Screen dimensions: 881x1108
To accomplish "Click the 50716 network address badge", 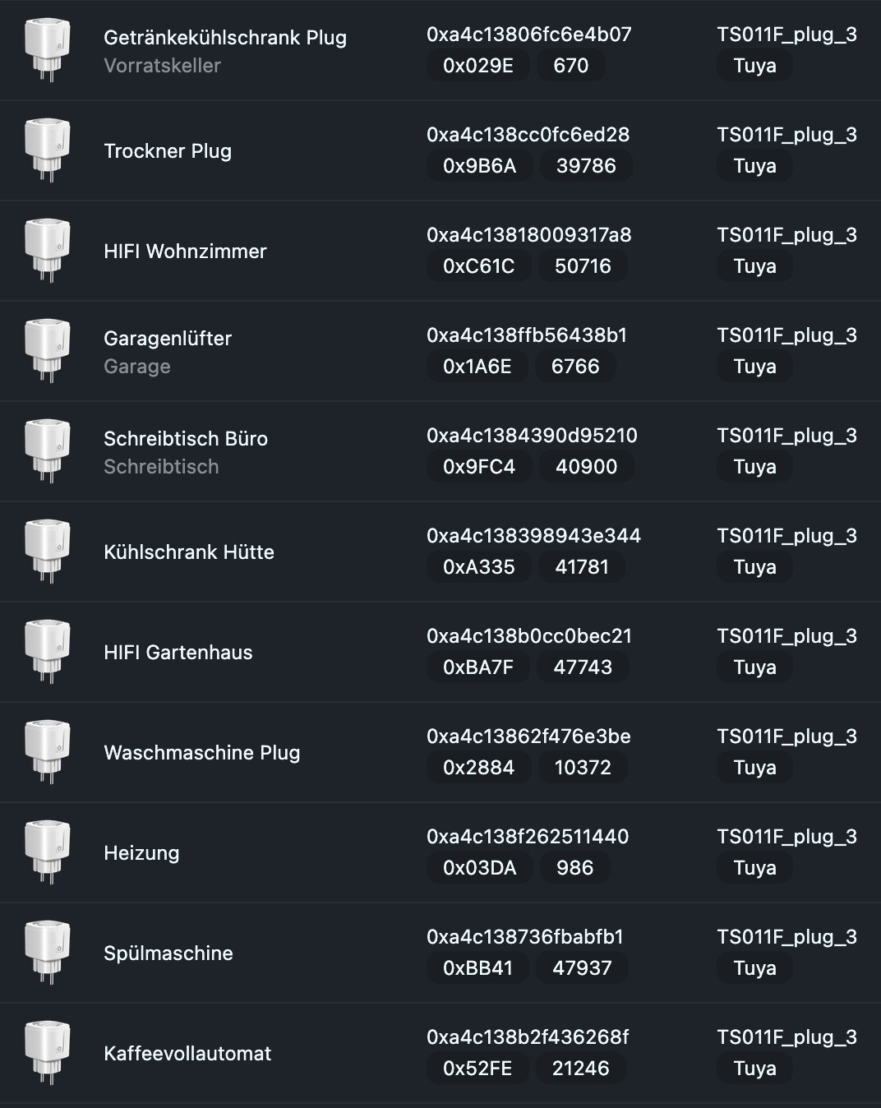I will point(583,266).
